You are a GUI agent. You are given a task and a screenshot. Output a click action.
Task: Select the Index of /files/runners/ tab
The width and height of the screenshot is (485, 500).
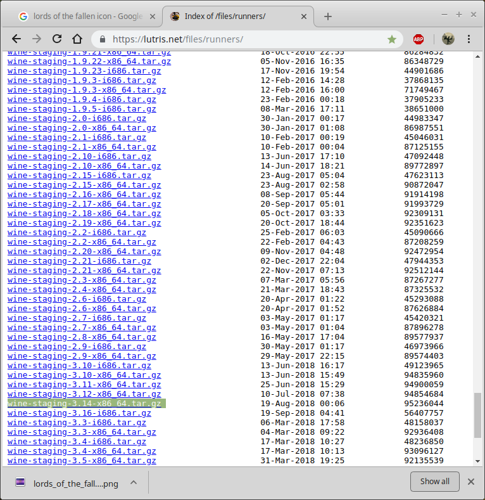point(238,16)
